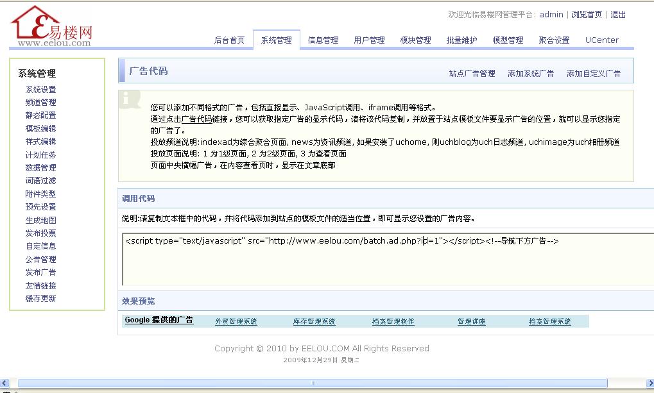Click 附件类型 in sidebar

tap(40, 194)
